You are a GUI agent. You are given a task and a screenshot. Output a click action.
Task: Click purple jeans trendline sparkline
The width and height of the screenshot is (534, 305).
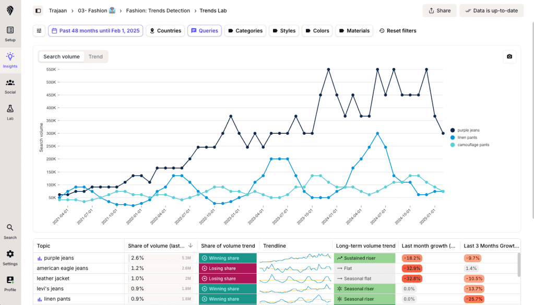pyautogui.click(x=295, y=258)
